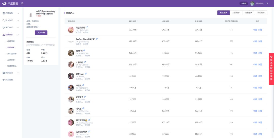Select the 点赞最多 sort tab
The width and height of the screenshot is (274, 138).
(236, 13)
